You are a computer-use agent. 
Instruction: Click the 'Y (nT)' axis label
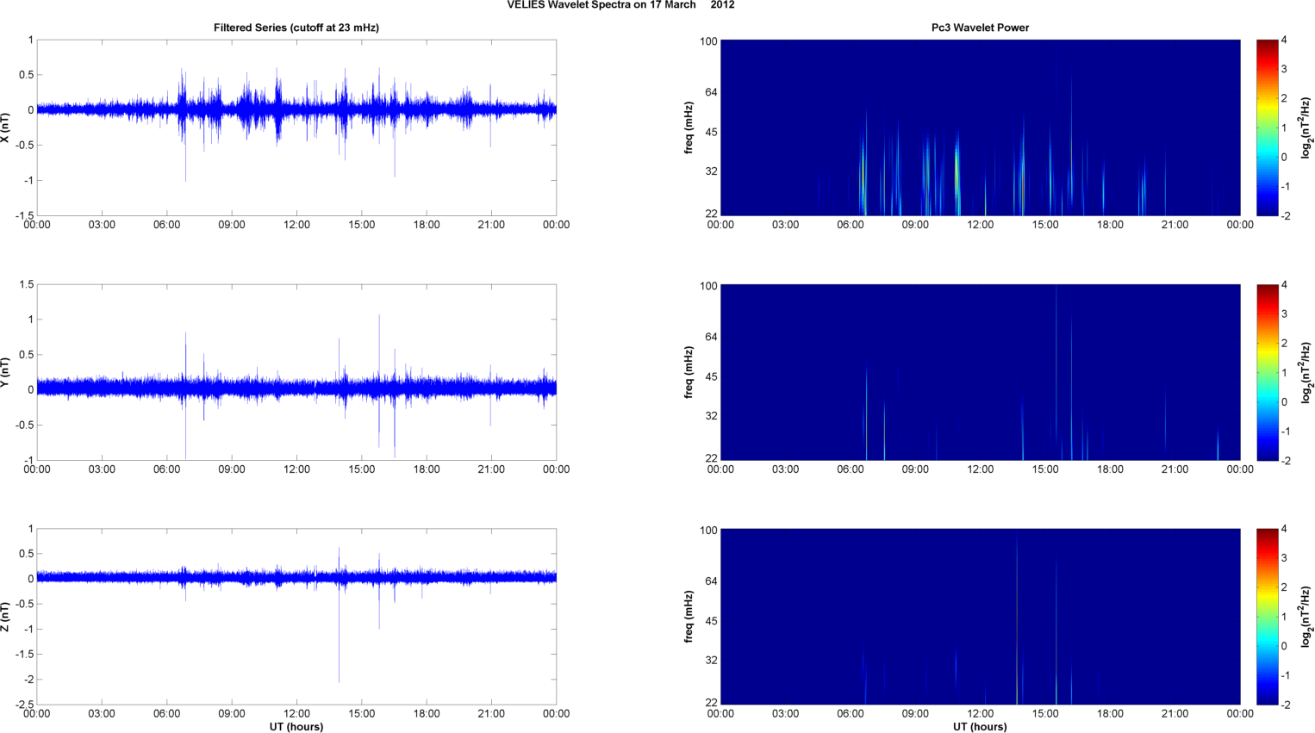point(6,372)
